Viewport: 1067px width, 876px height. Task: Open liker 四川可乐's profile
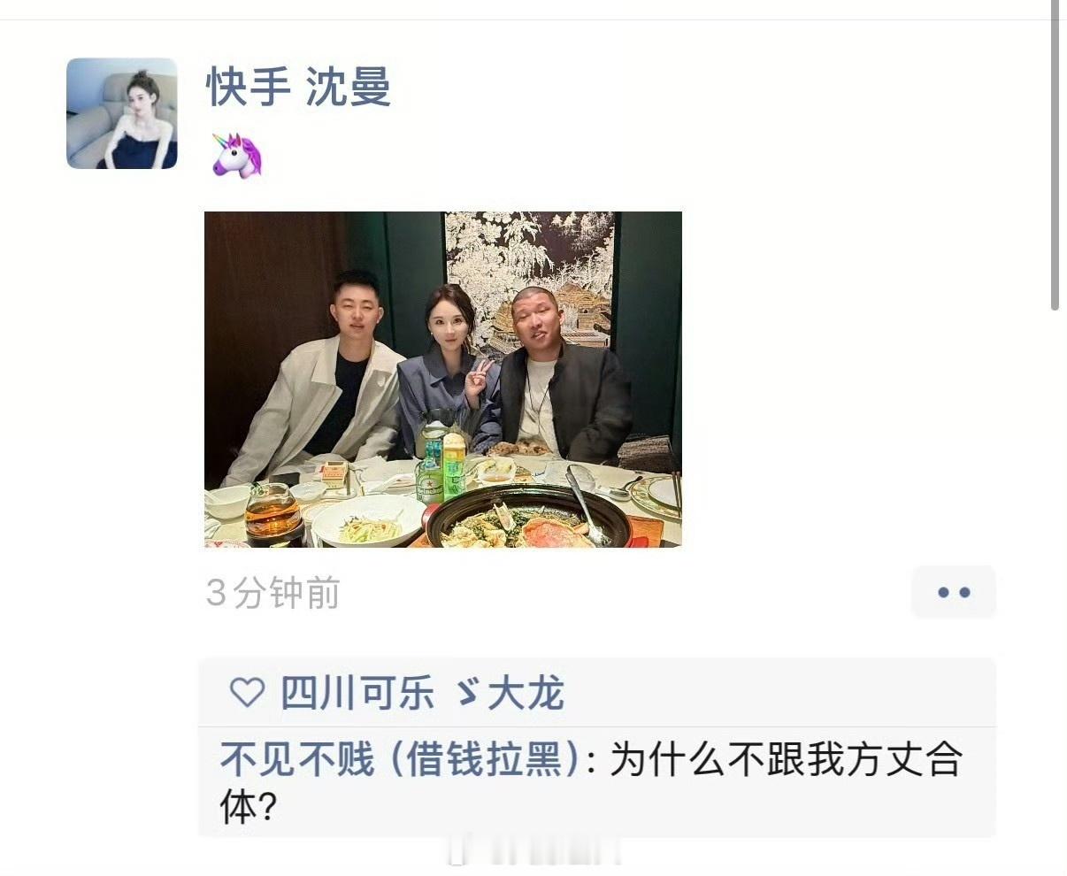tap(357, 693)
